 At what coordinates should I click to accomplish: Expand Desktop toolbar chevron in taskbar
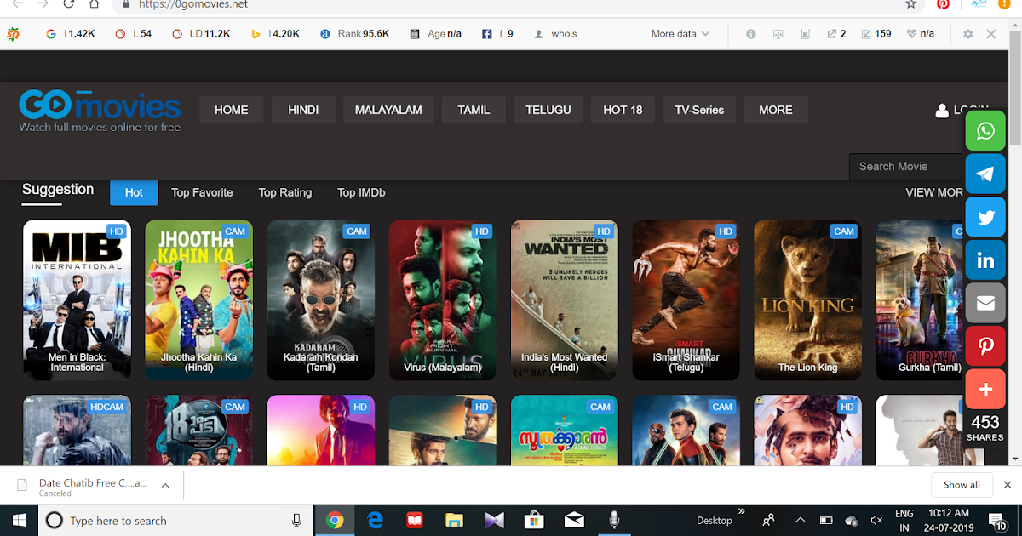click(741, 512)
